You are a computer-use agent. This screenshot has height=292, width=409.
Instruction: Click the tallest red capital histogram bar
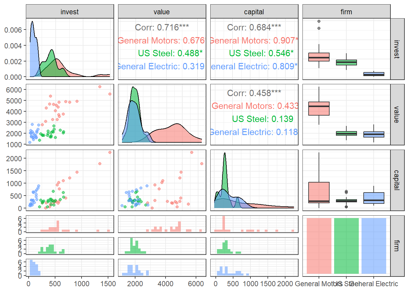224,224
